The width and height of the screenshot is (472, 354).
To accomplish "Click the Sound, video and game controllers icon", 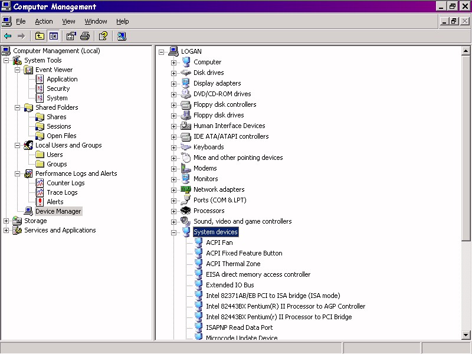I will click(x=186, y=221).
